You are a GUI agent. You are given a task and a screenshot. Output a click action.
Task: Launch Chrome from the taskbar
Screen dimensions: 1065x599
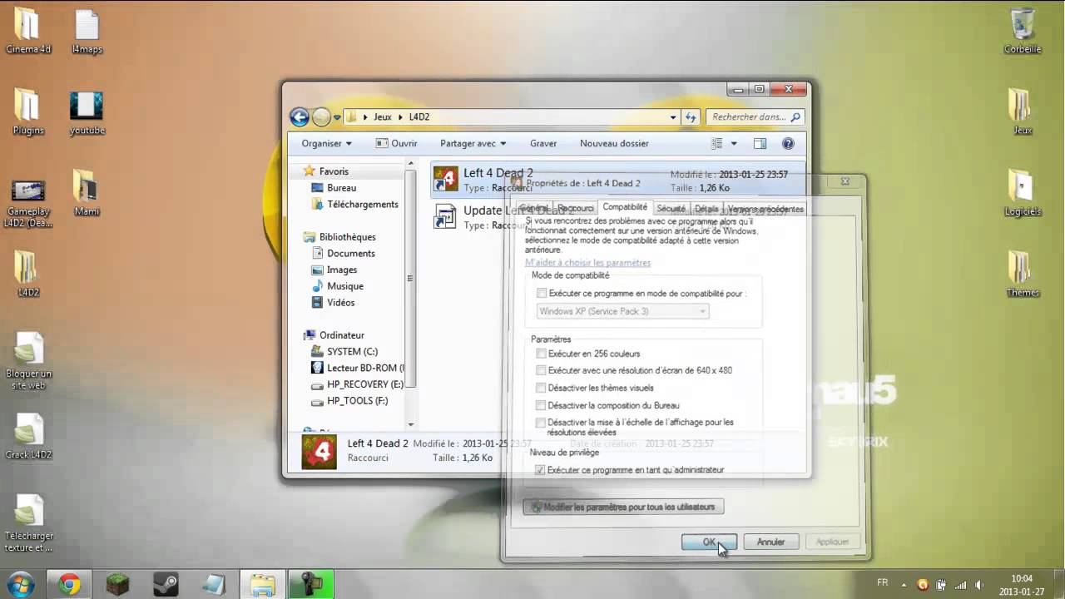[69, 585]
